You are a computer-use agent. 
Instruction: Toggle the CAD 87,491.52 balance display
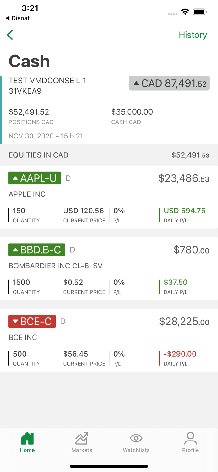coord(169,83)
